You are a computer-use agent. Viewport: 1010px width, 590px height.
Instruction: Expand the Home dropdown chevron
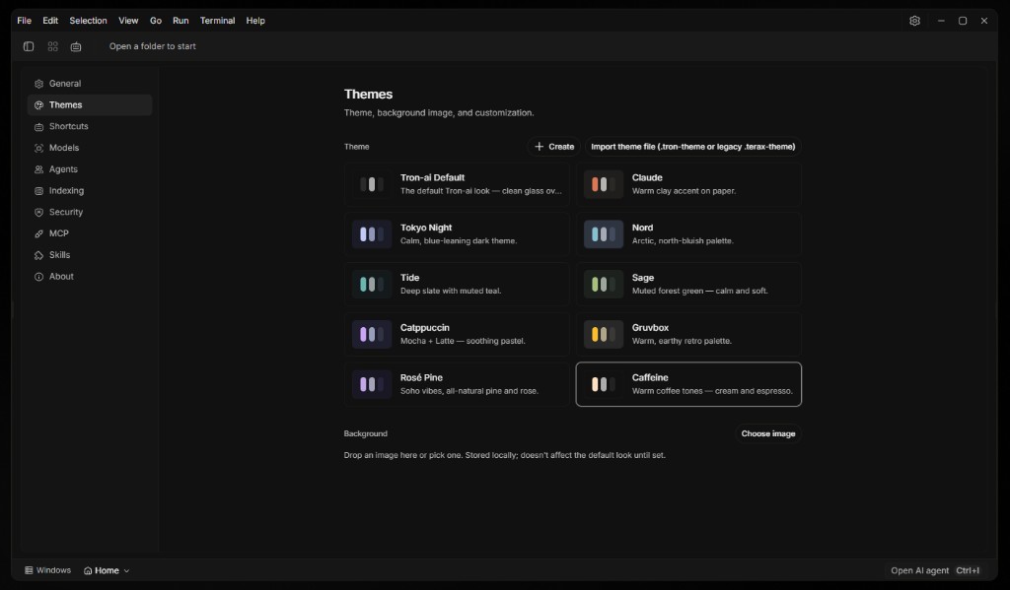pyautogui.click(x=126, y=570)
